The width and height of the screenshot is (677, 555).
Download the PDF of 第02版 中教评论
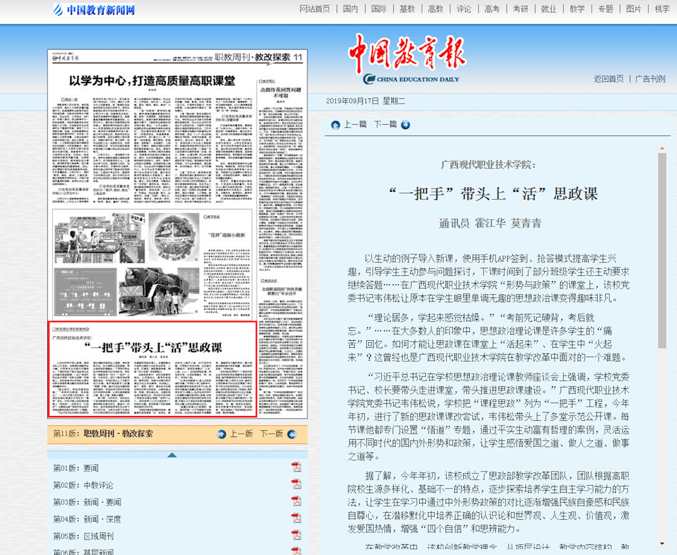pos(295,485)
